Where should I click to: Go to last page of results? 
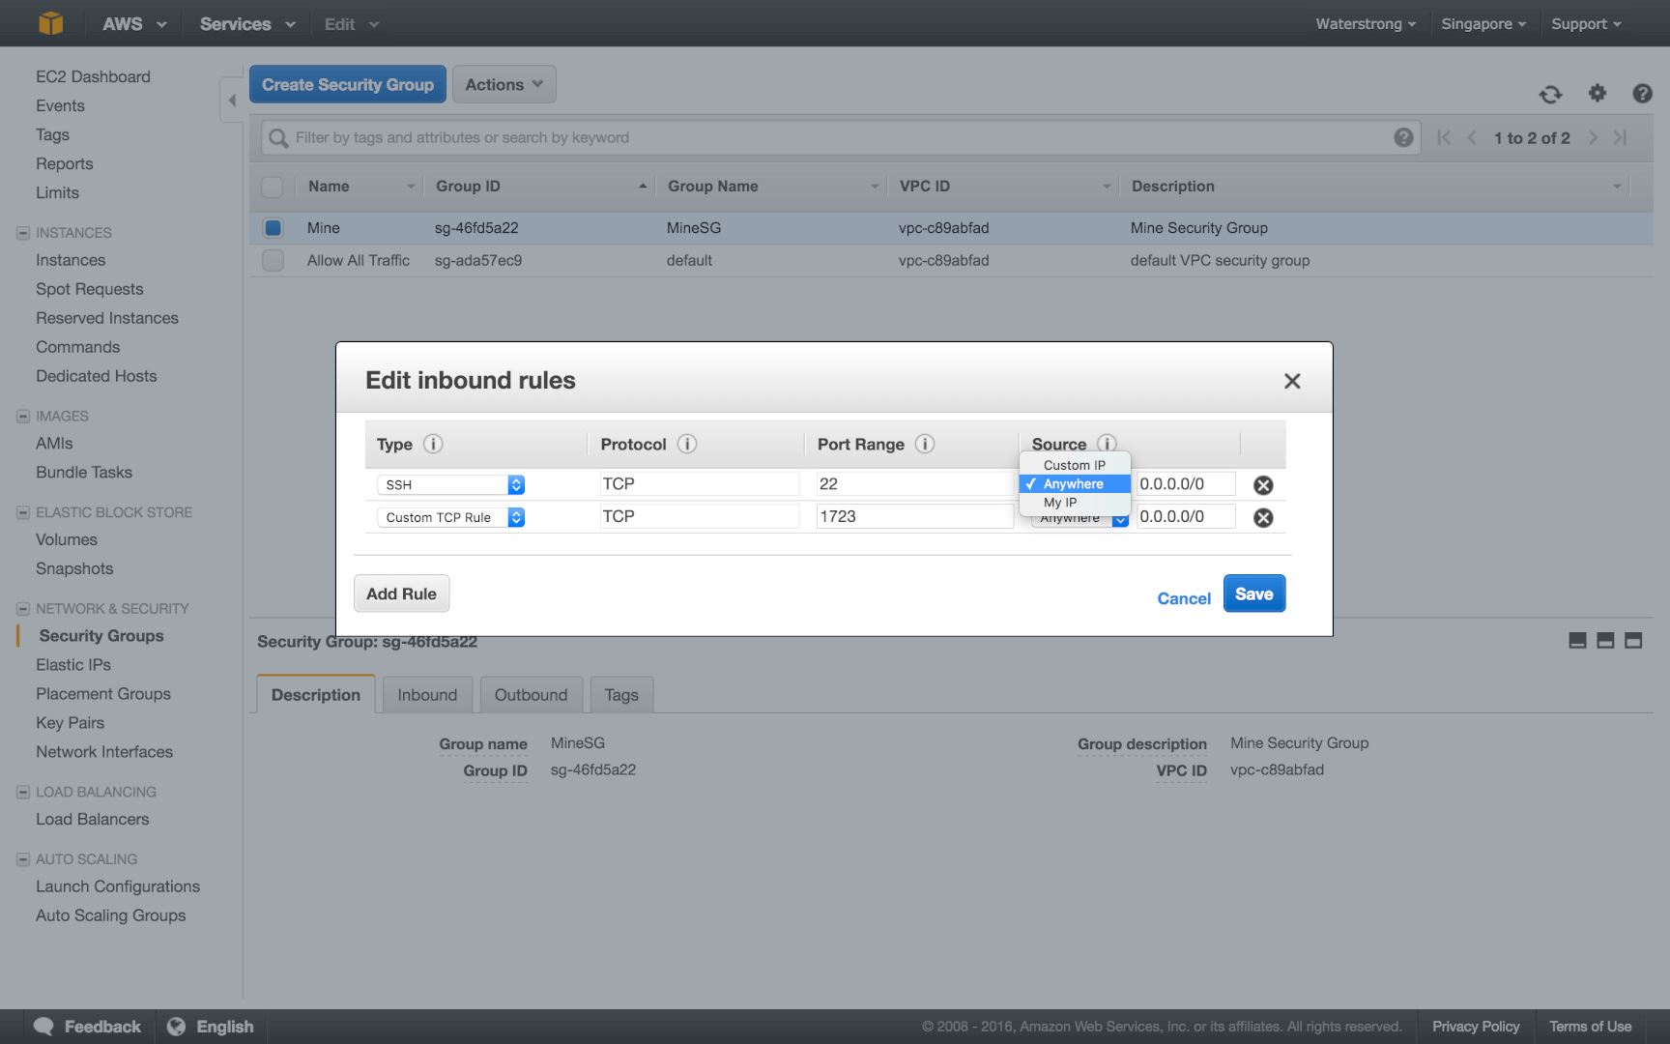pos(1620,137)
